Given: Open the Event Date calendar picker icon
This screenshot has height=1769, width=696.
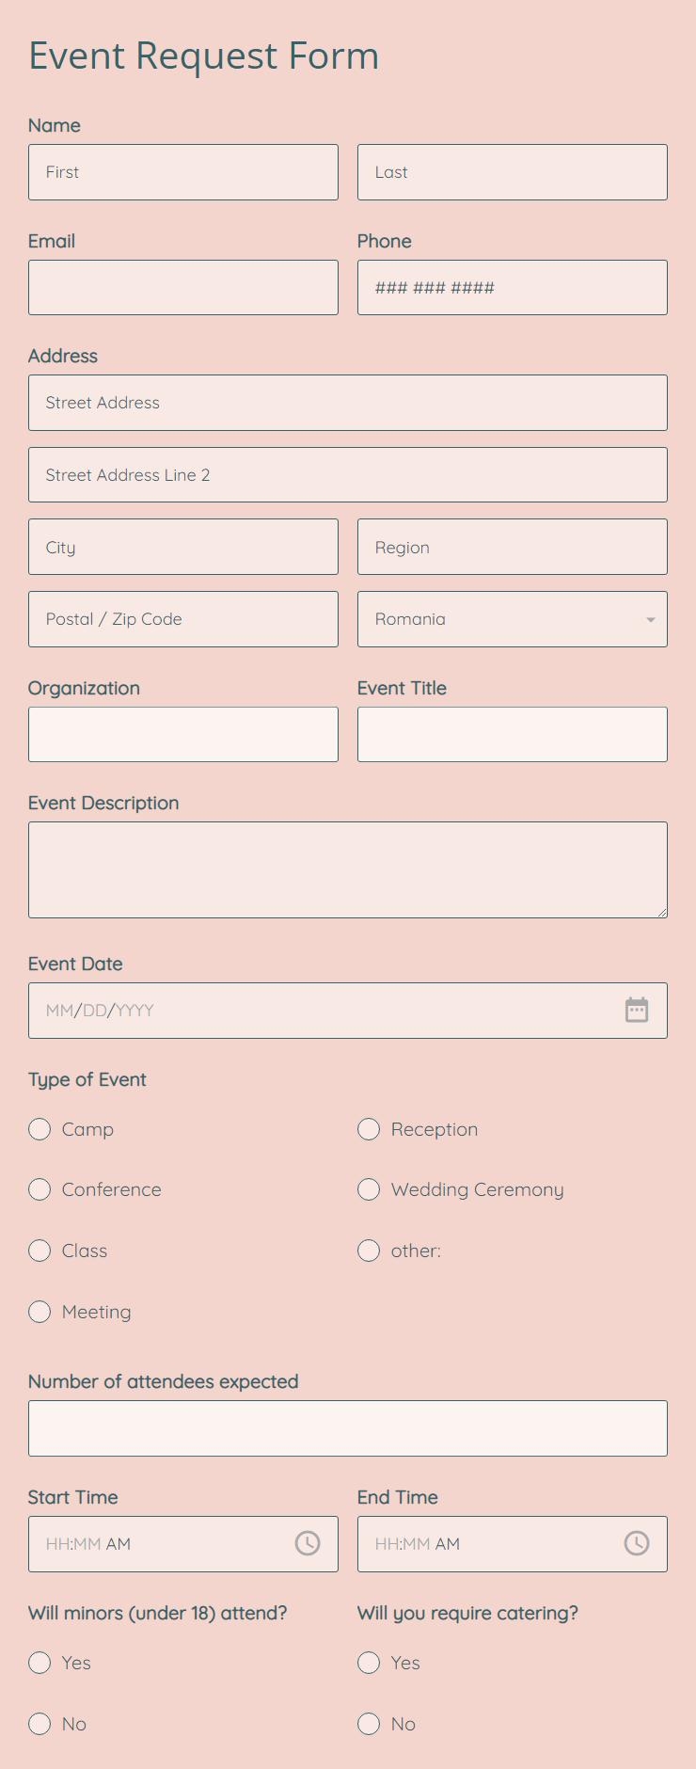Looking at the screenshot, I should pyautogui.click(x=638, y=1010).
